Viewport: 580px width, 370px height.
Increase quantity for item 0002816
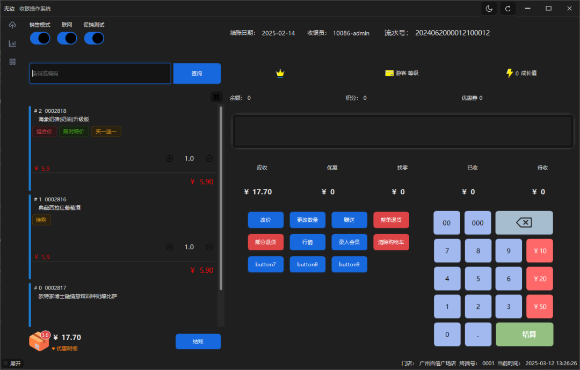tap(169, 247)
